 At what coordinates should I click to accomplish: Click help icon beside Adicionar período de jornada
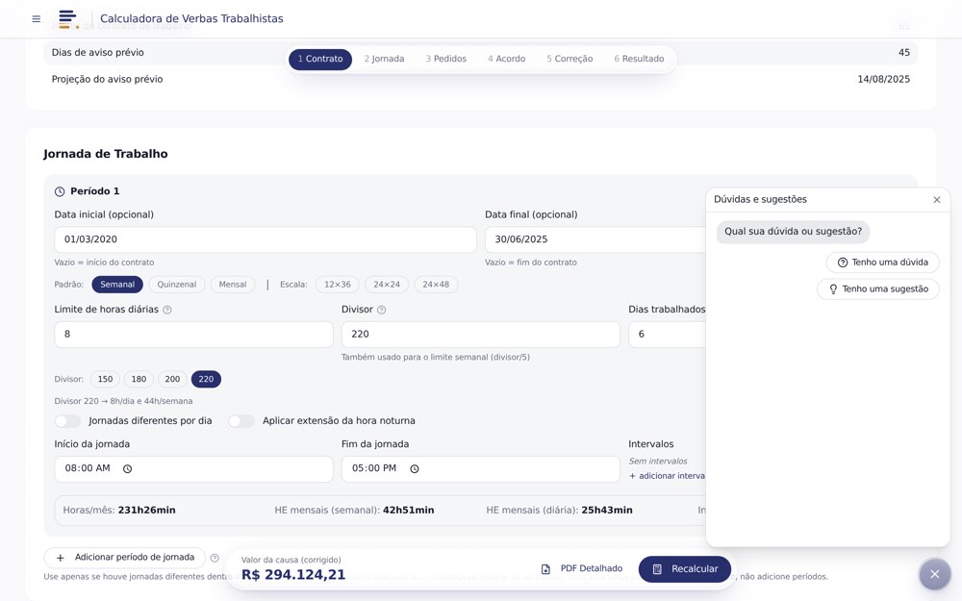coord(215,558)
